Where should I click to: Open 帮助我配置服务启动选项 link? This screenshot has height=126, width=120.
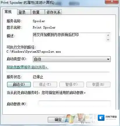click(x=27, y=67)
